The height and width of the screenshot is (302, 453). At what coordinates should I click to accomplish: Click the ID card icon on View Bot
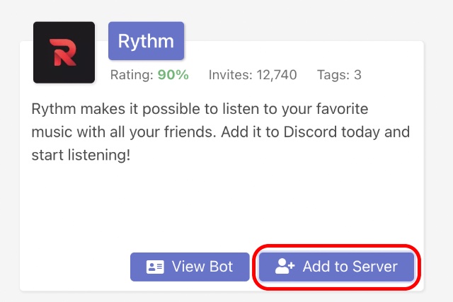155,267
